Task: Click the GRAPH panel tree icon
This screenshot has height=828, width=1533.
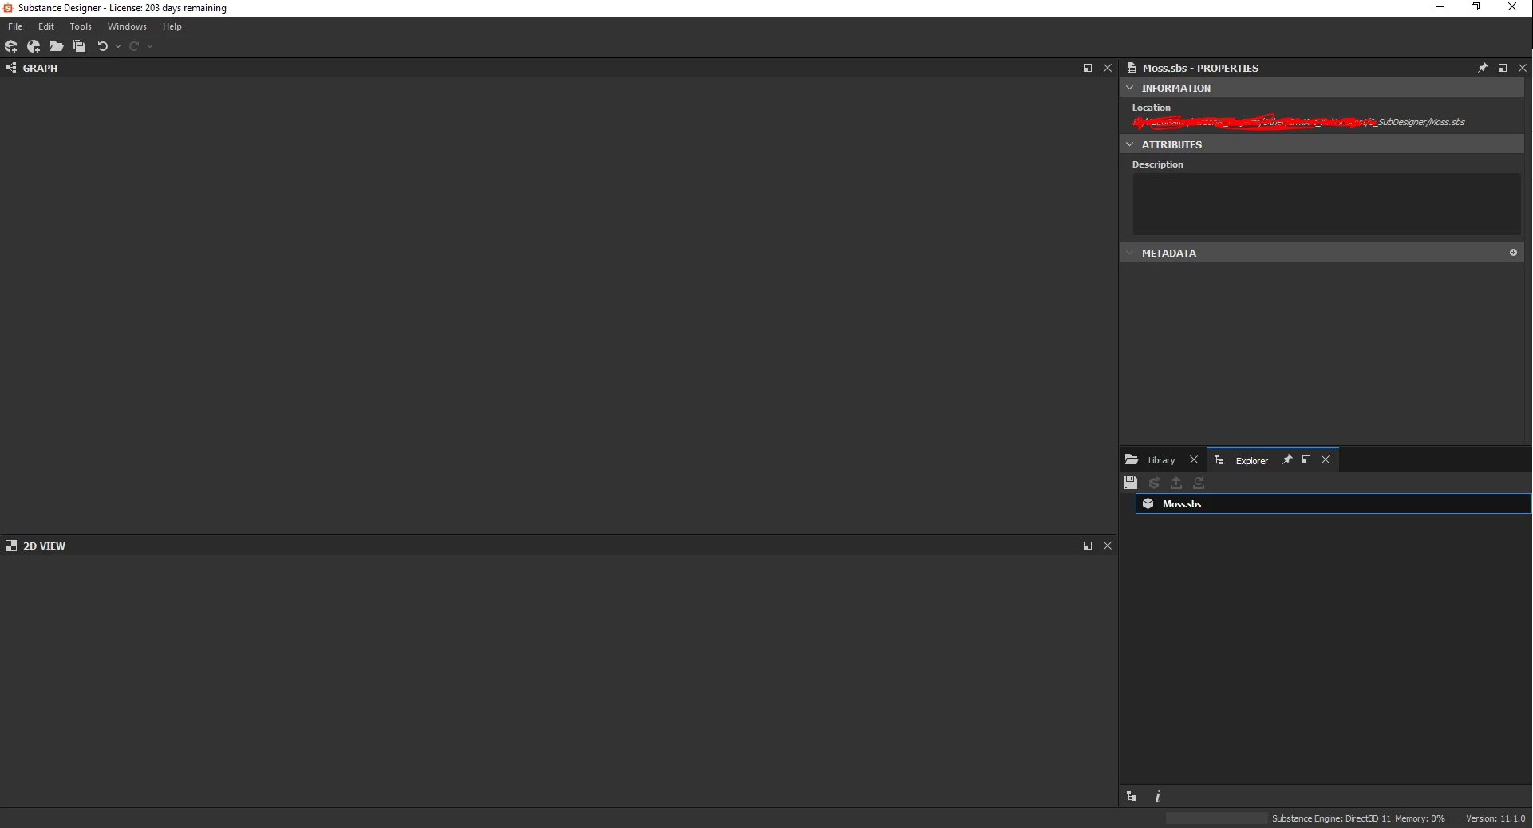Action: click(11, 68)
